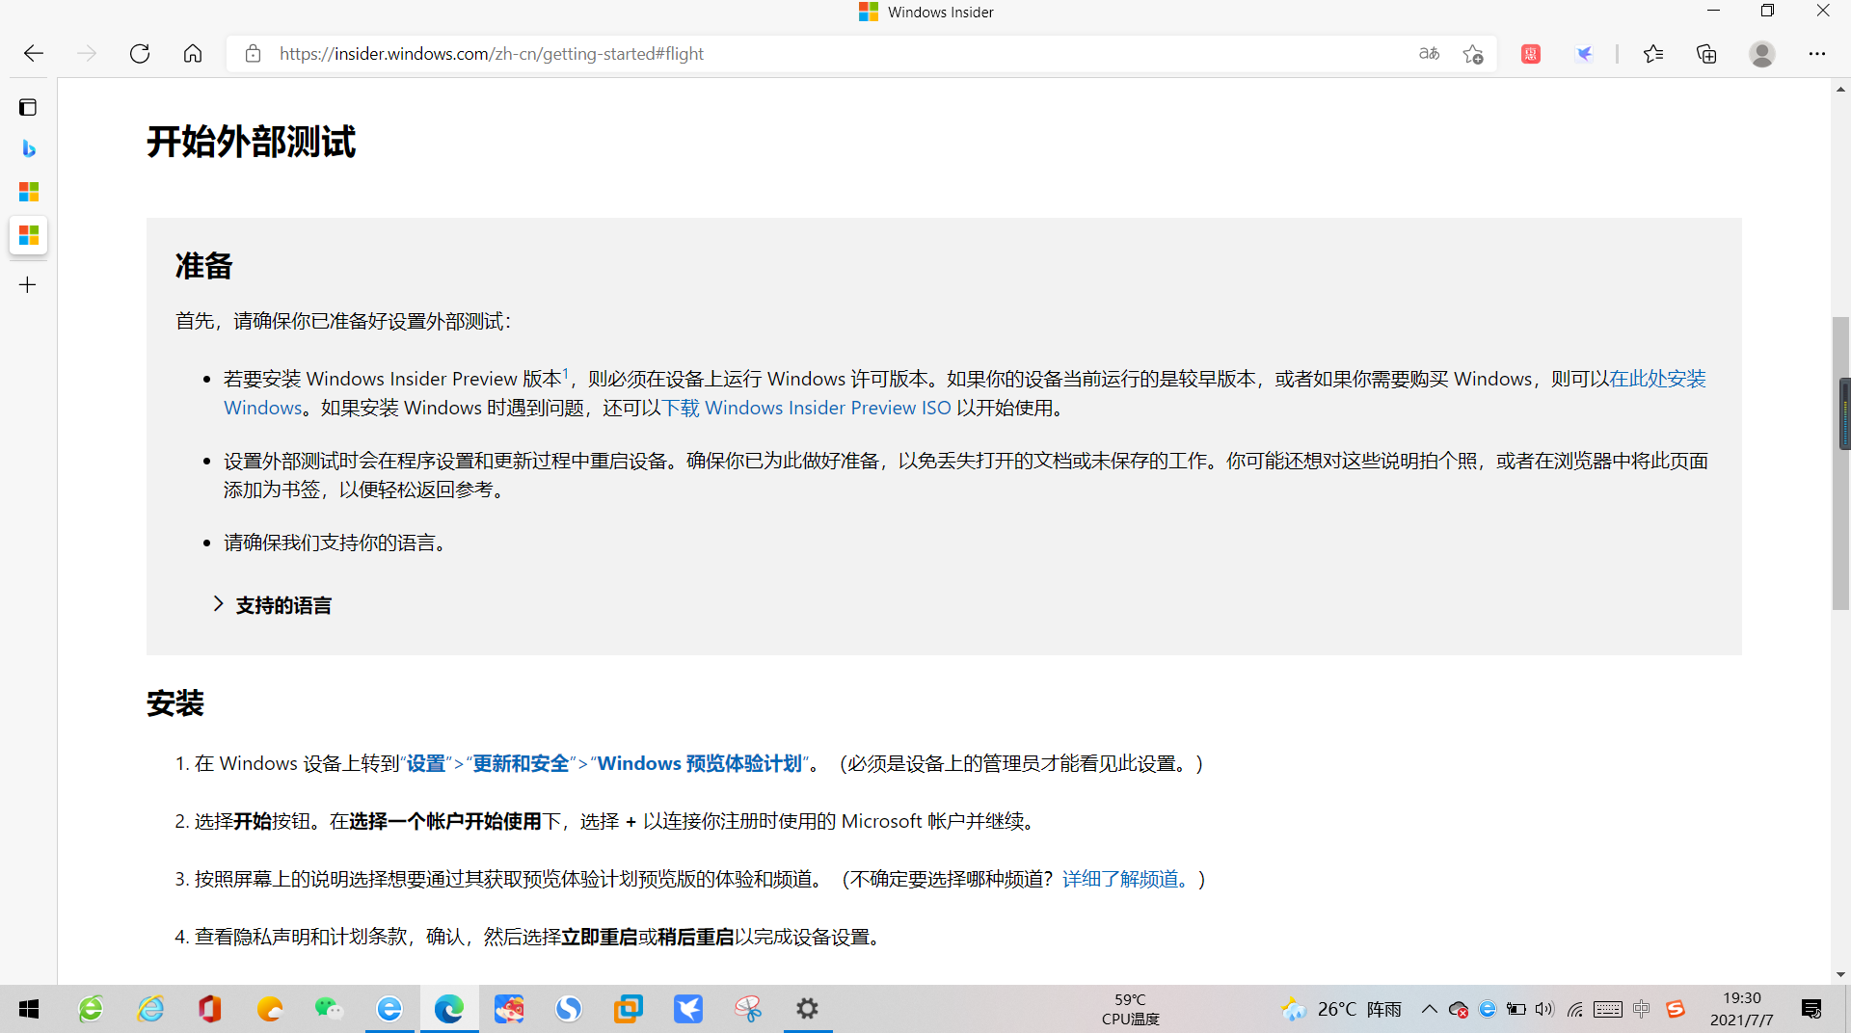The height and width of the screenshot is (1033, 1851).
Task: Open the user profile menu
Action: [1762, 54]
